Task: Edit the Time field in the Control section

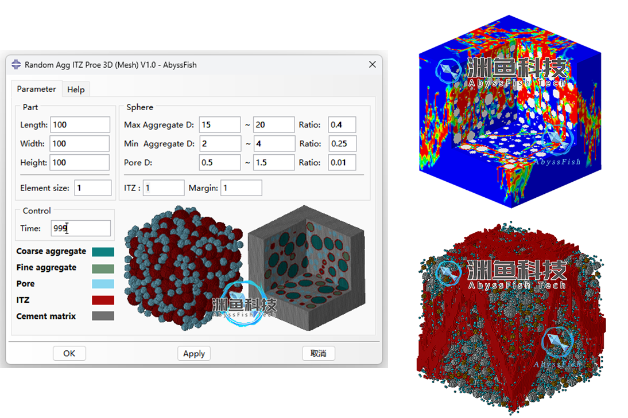Action: click(x=80, y=228)
